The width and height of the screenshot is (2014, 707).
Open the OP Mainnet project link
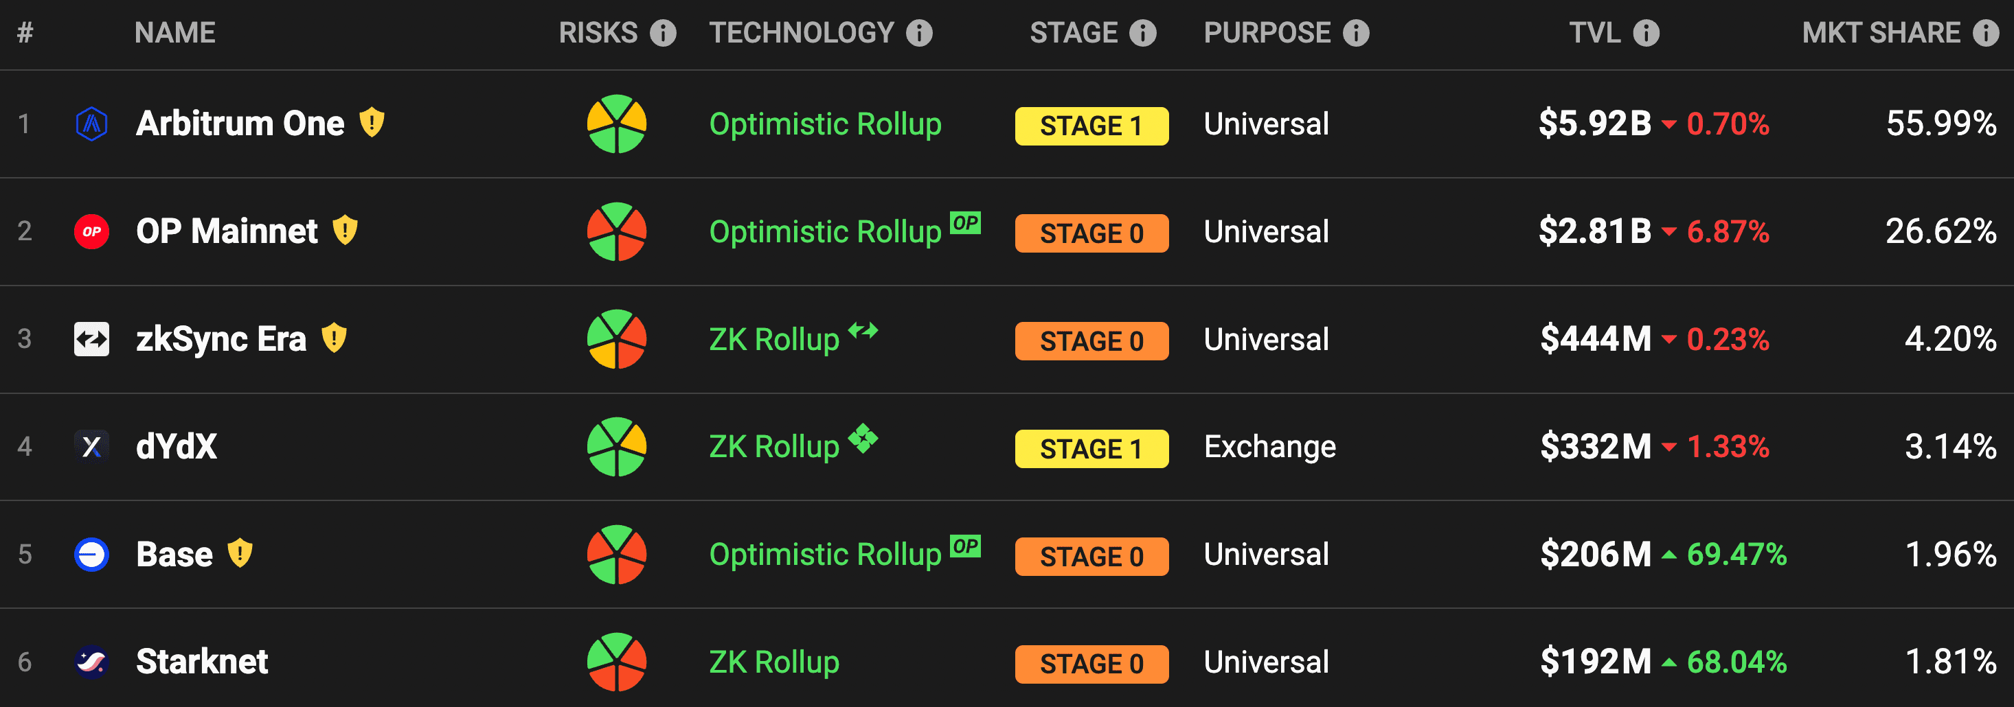click(227, 231)
